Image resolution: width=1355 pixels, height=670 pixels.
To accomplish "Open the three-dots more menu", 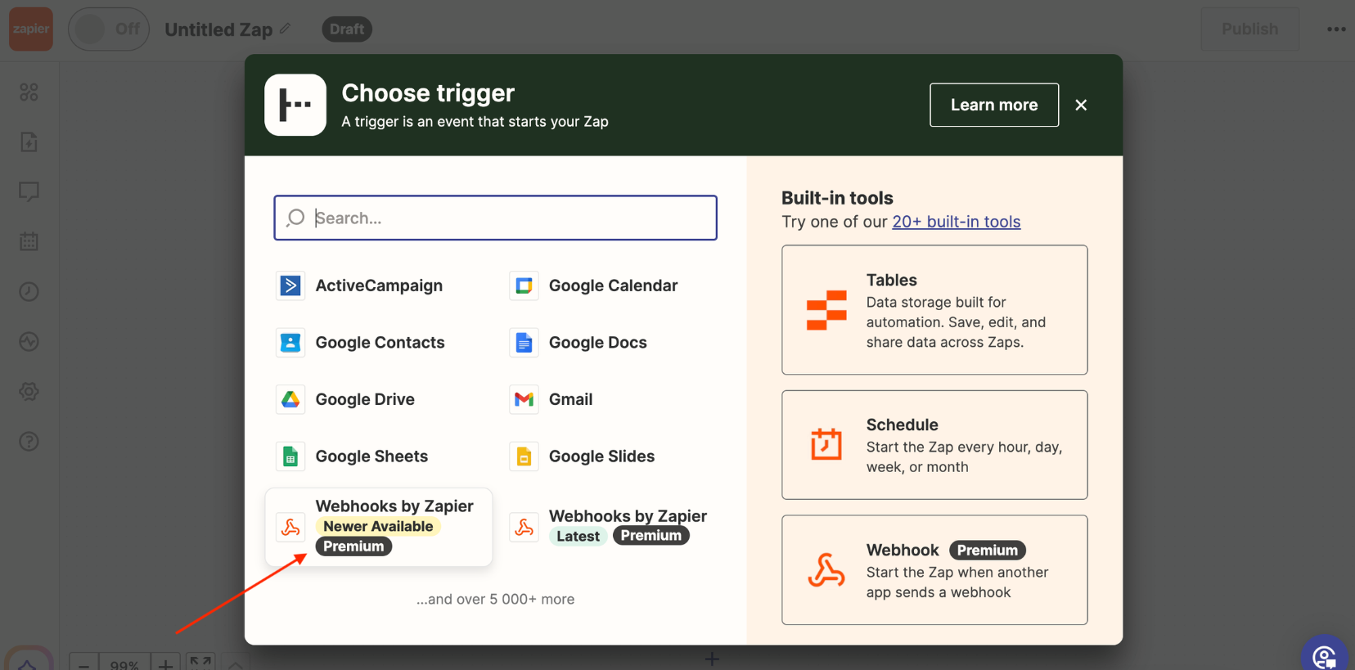I will (x=1335, y=29).
